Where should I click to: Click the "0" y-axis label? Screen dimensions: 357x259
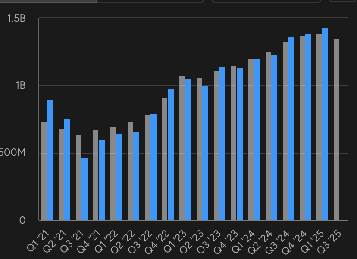click(x=22, y=220)
